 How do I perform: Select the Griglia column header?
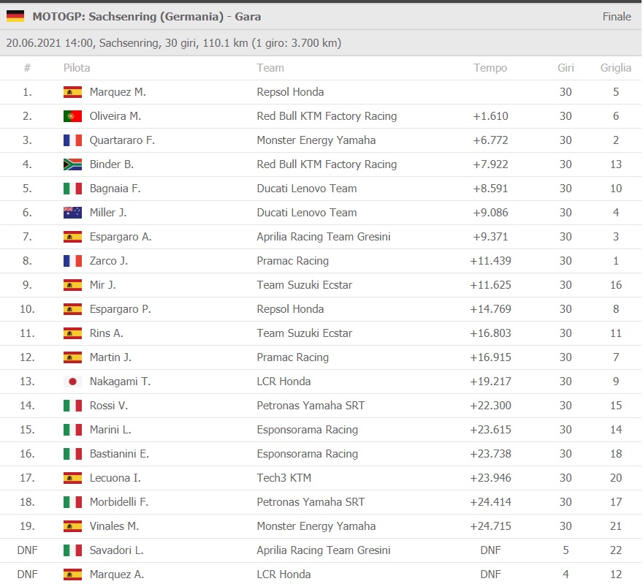pos(616,68)
